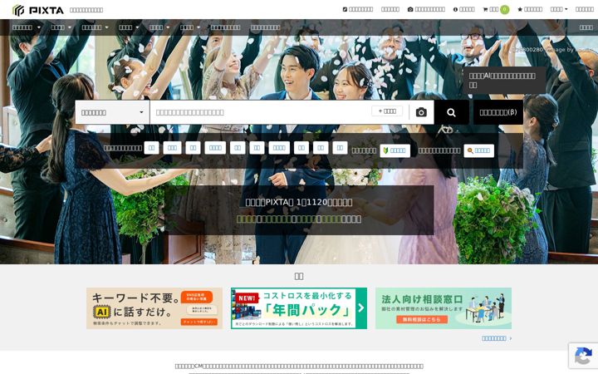Expand the search category dropdown beside search field

112,112
